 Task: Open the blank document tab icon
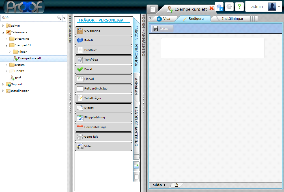(152, 9)
